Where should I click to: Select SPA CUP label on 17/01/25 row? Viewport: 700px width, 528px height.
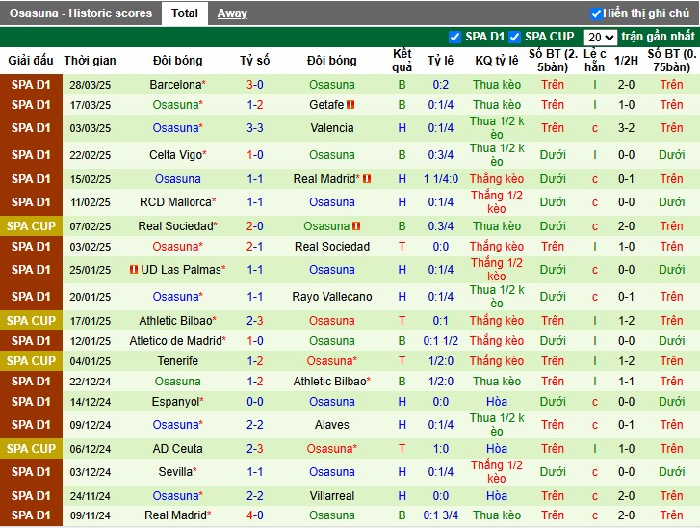pos(31,321)
